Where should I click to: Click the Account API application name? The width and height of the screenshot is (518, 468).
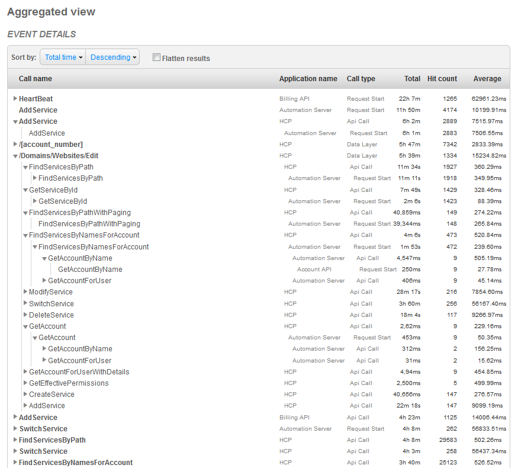314,270
